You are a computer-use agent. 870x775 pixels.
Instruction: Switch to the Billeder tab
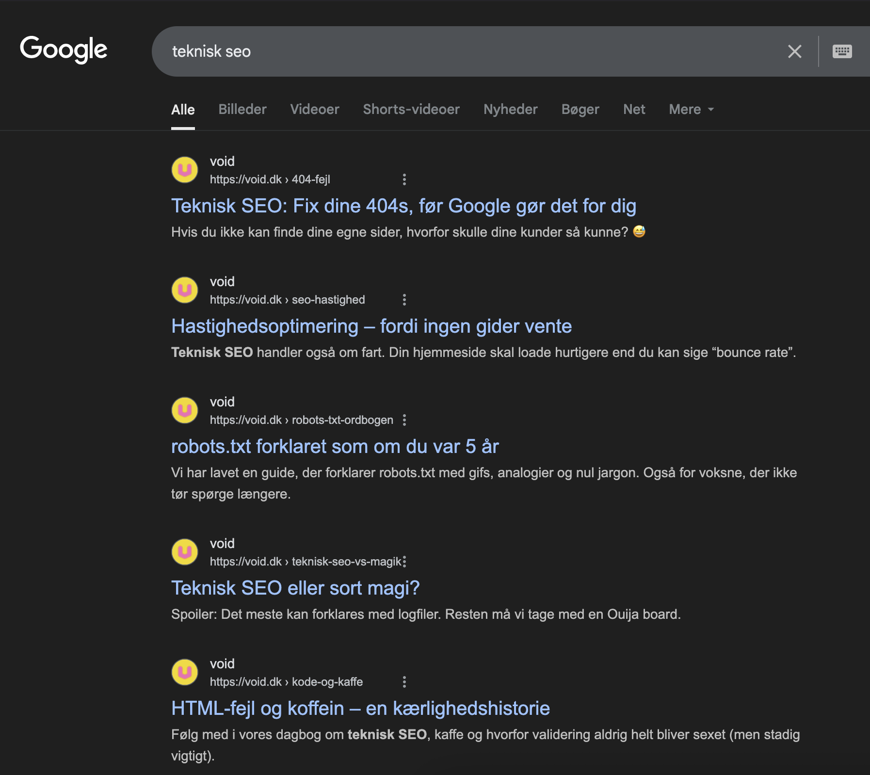[242, 110]
